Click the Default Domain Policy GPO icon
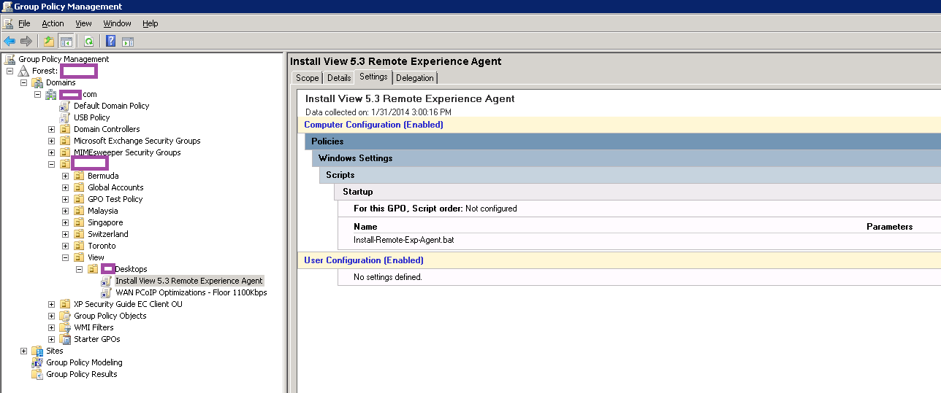Viewport: 941px width, 393px height. [64, 106]
